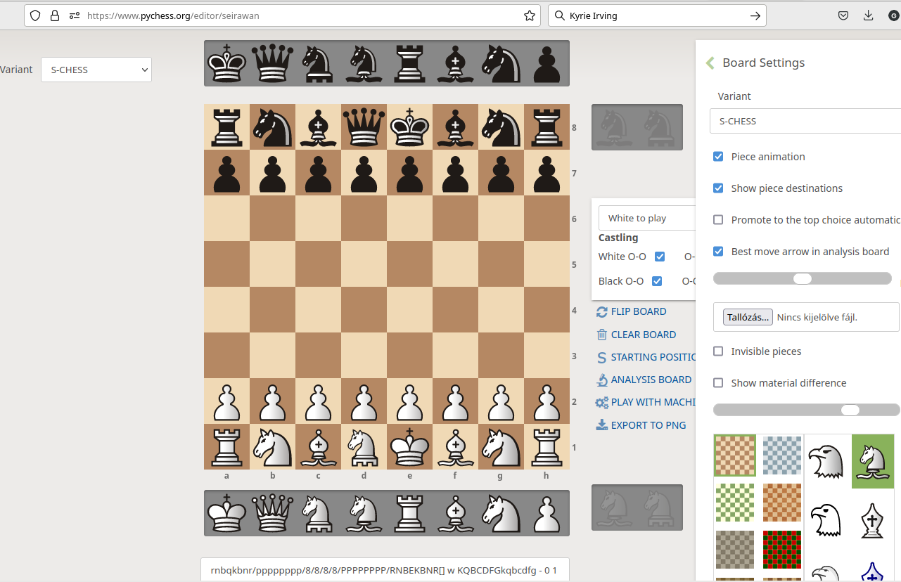Choose the green-highlighted hawk piece set
The width and height of the screenshot is (901, 582).
point(873,461)
